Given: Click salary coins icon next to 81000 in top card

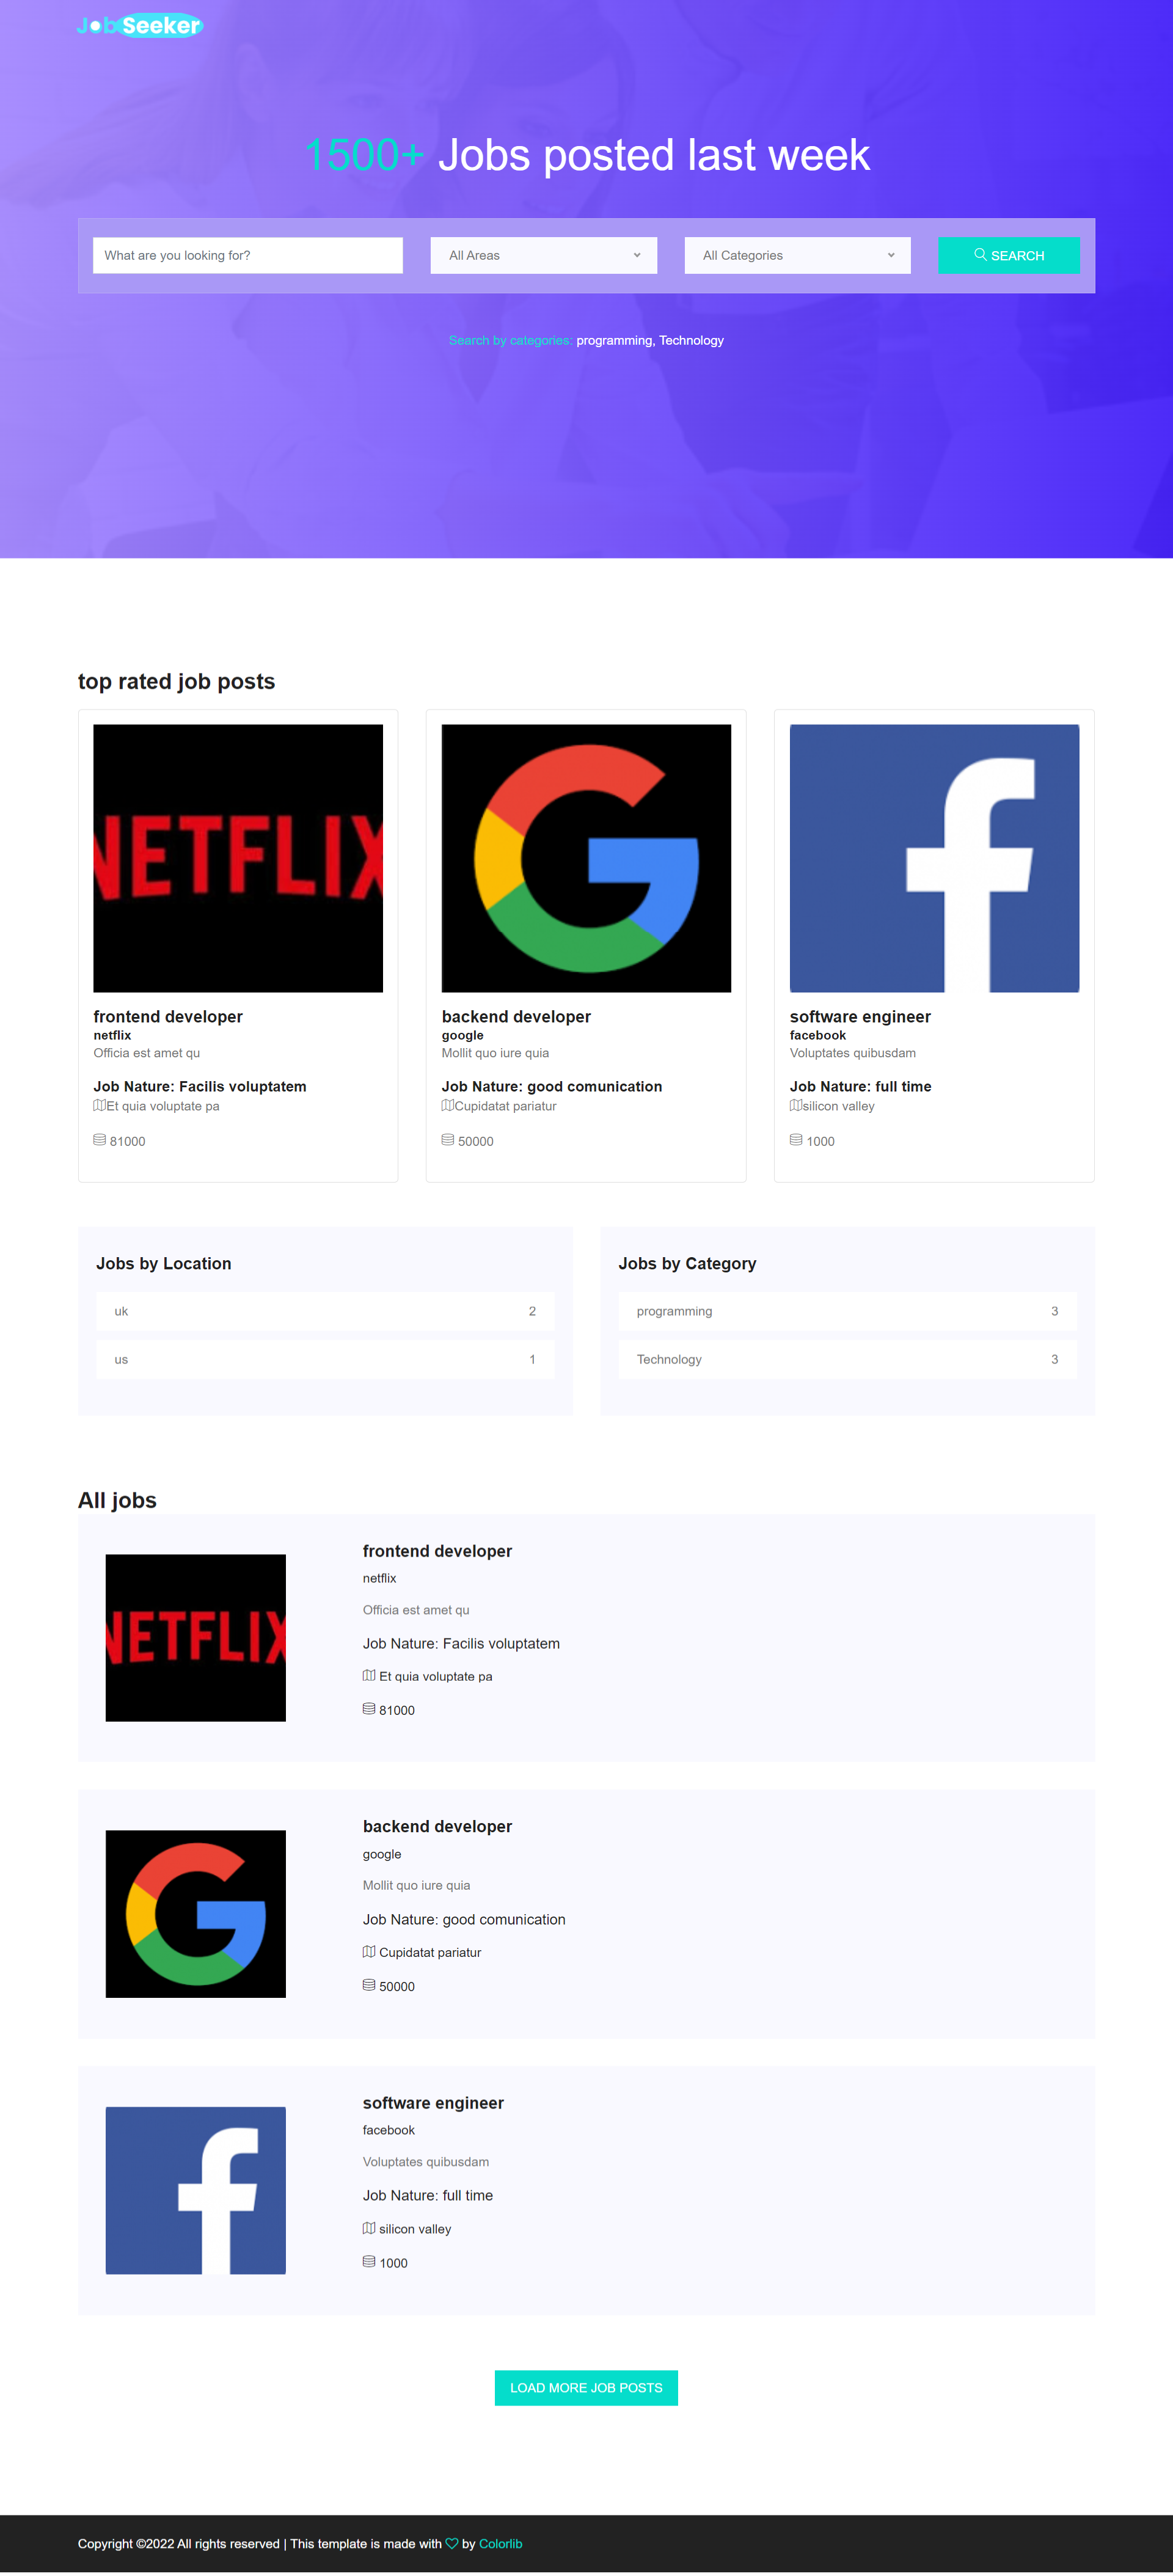Looking at the screenshot, I should pyautogui.click(x=99, y=1140).
